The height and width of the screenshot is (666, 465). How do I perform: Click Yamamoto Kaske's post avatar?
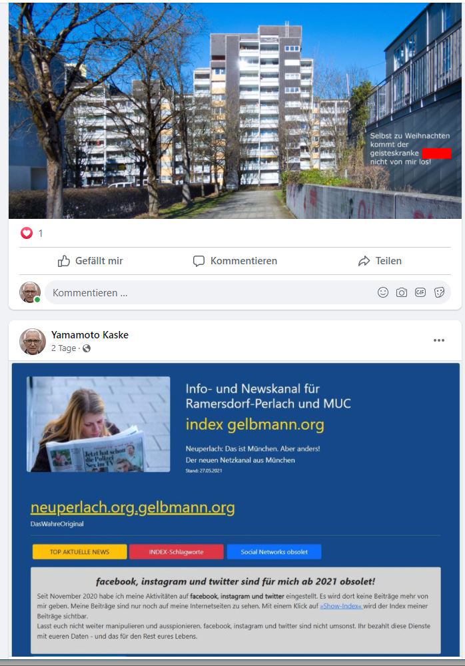(33, 342)
